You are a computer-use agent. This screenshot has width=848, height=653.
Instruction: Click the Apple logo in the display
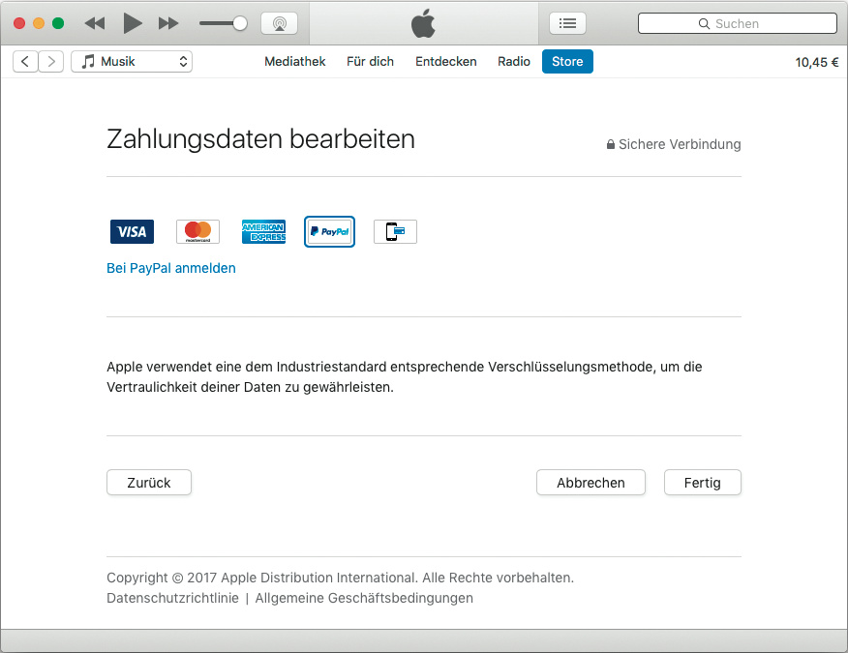[423, 23]
